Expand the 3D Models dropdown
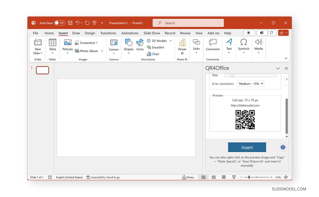This screenshot has width=319, height=197. coord(170,41)
